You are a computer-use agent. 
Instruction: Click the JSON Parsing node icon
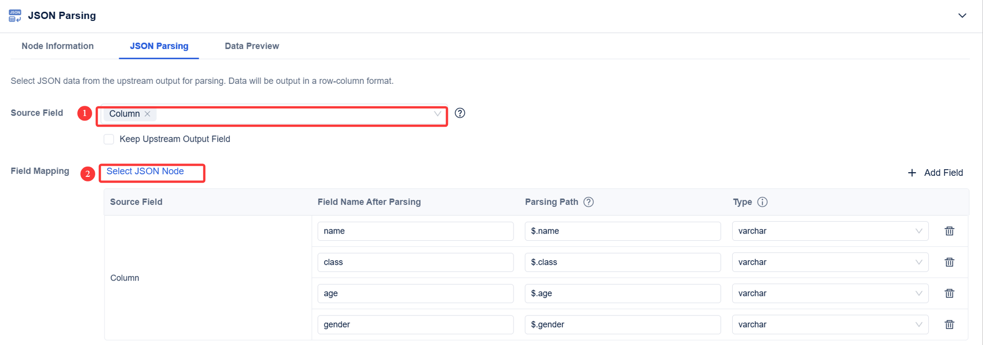tap(15, 15)
